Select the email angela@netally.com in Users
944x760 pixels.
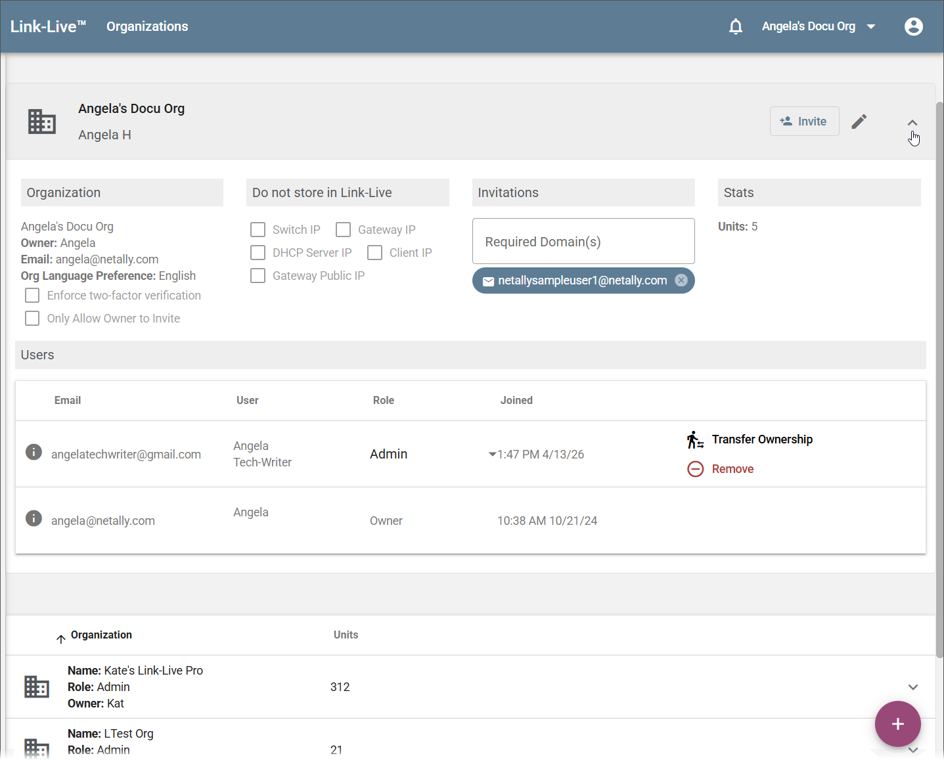(103, 521)
